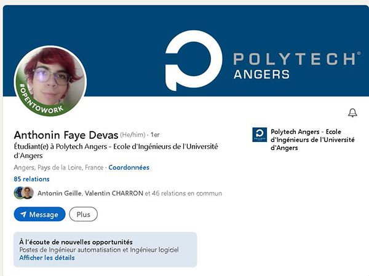Open the Coordonnées contact info link

click(129, 168)
